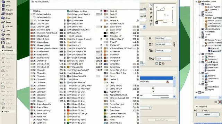
Task: Pick the 32 | Grass Green material
Action: tap(121, 111)
